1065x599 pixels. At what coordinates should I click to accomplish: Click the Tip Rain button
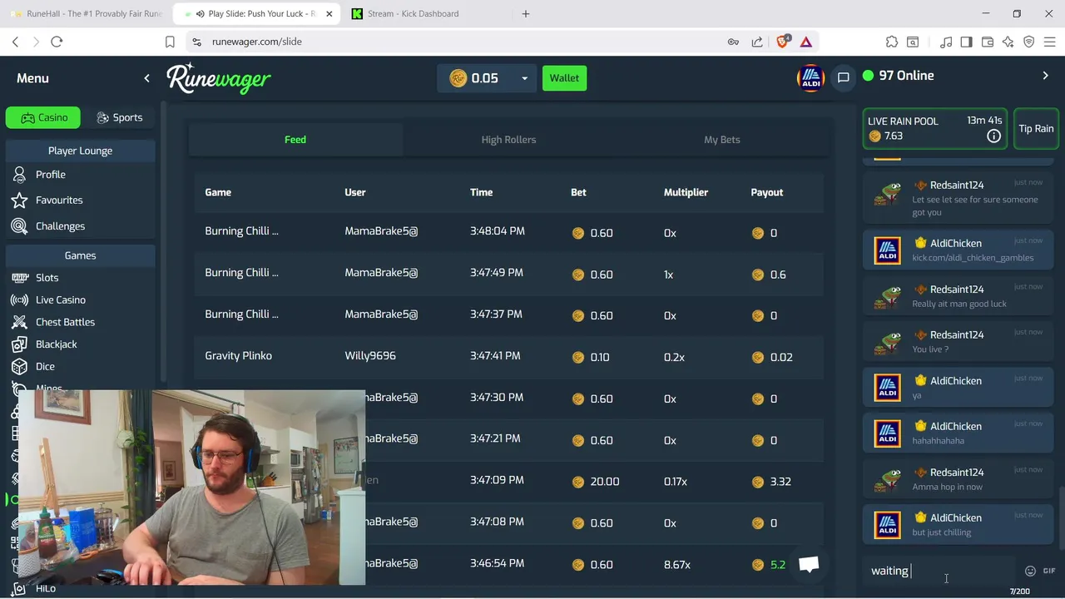[x=1036, y=129]
